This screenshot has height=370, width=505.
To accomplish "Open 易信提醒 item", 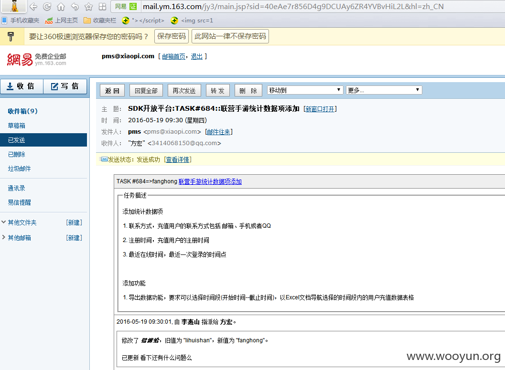I will click(x=19, y=202).
